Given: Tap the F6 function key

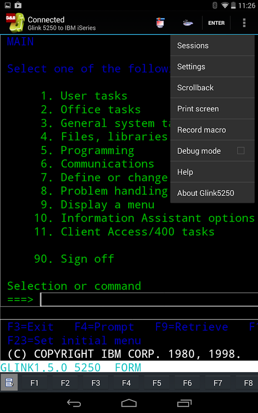Looking at the screenshot, I should tap(187, 383).
